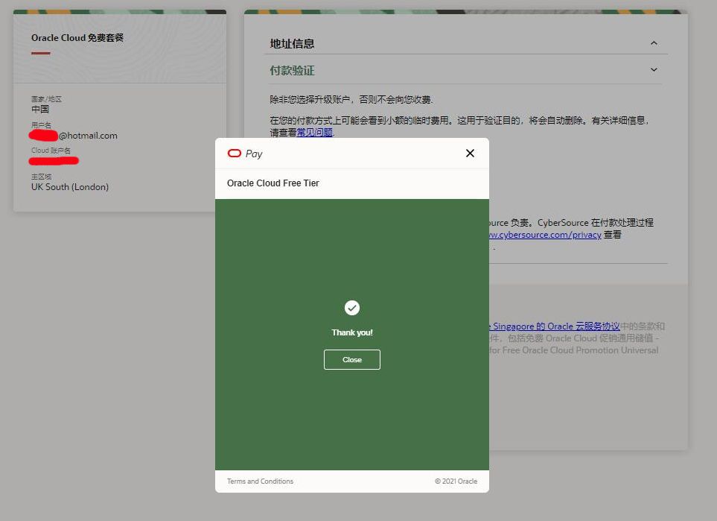Click the Thank you! message

pyautogui.click(x=352, y=332)
